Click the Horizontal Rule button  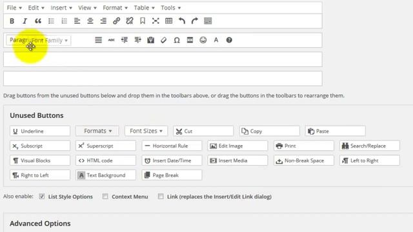[172, 146]
